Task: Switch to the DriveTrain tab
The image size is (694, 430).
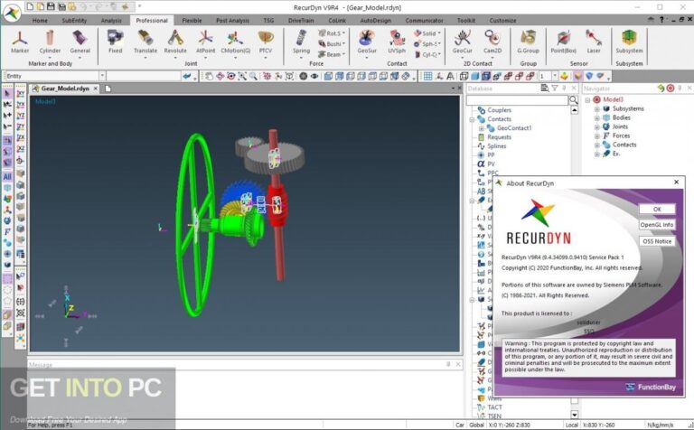Action: (301, 21)
